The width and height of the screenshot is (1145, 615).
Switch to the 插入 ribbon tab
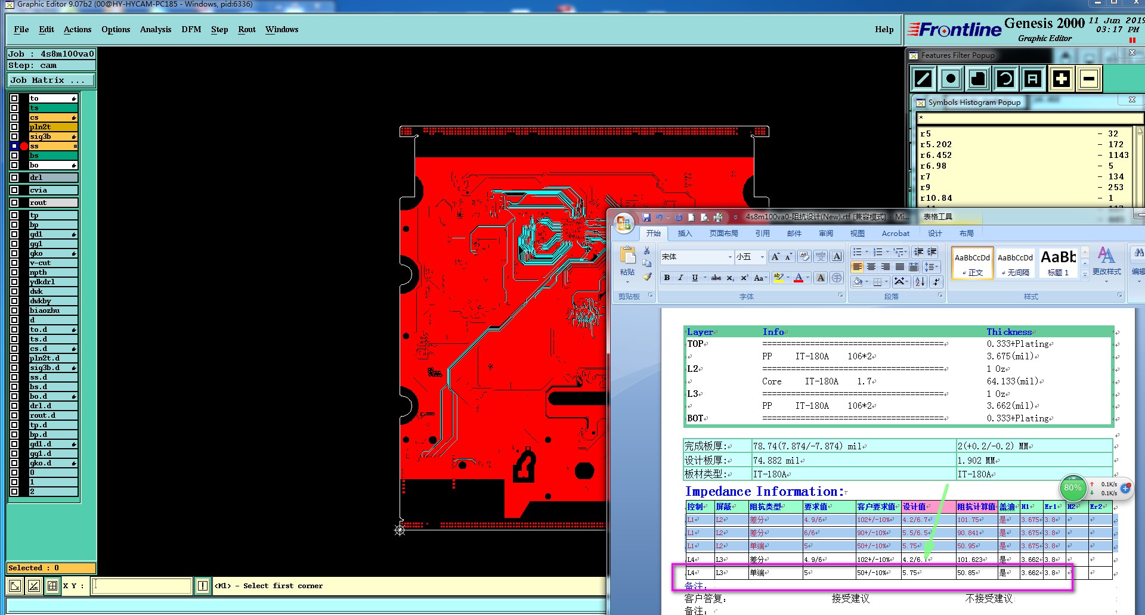pos(685,234)
